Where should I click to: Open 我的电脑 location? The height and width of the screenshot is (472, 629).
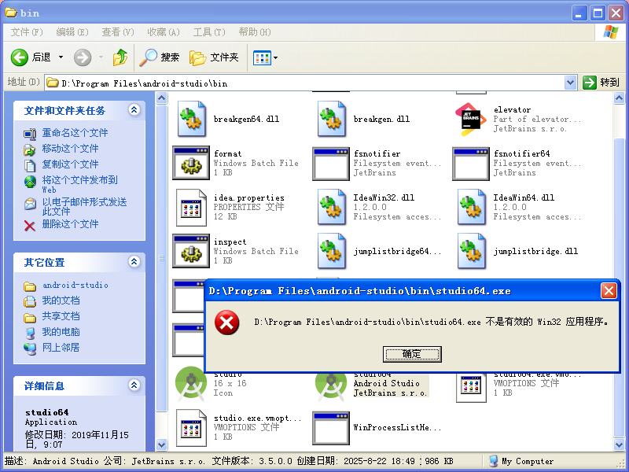[61, 332]
